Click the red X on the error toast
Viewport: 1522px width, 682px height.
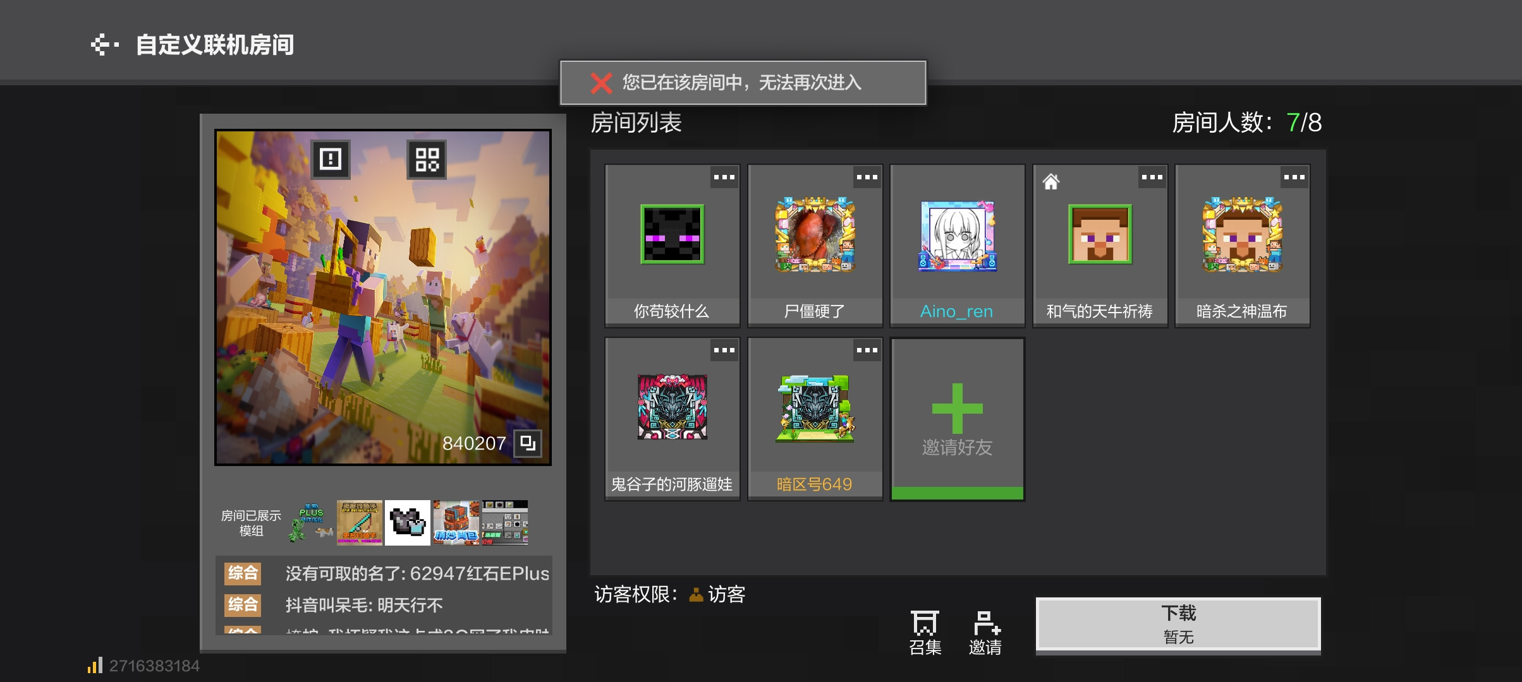(601, 83)
